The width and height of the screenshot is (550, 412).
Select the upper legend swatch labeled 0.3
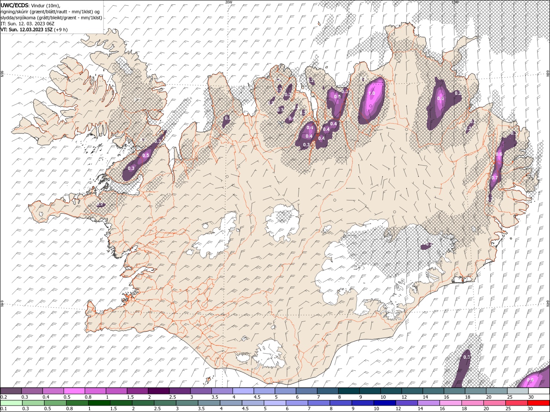click(32, 391)
